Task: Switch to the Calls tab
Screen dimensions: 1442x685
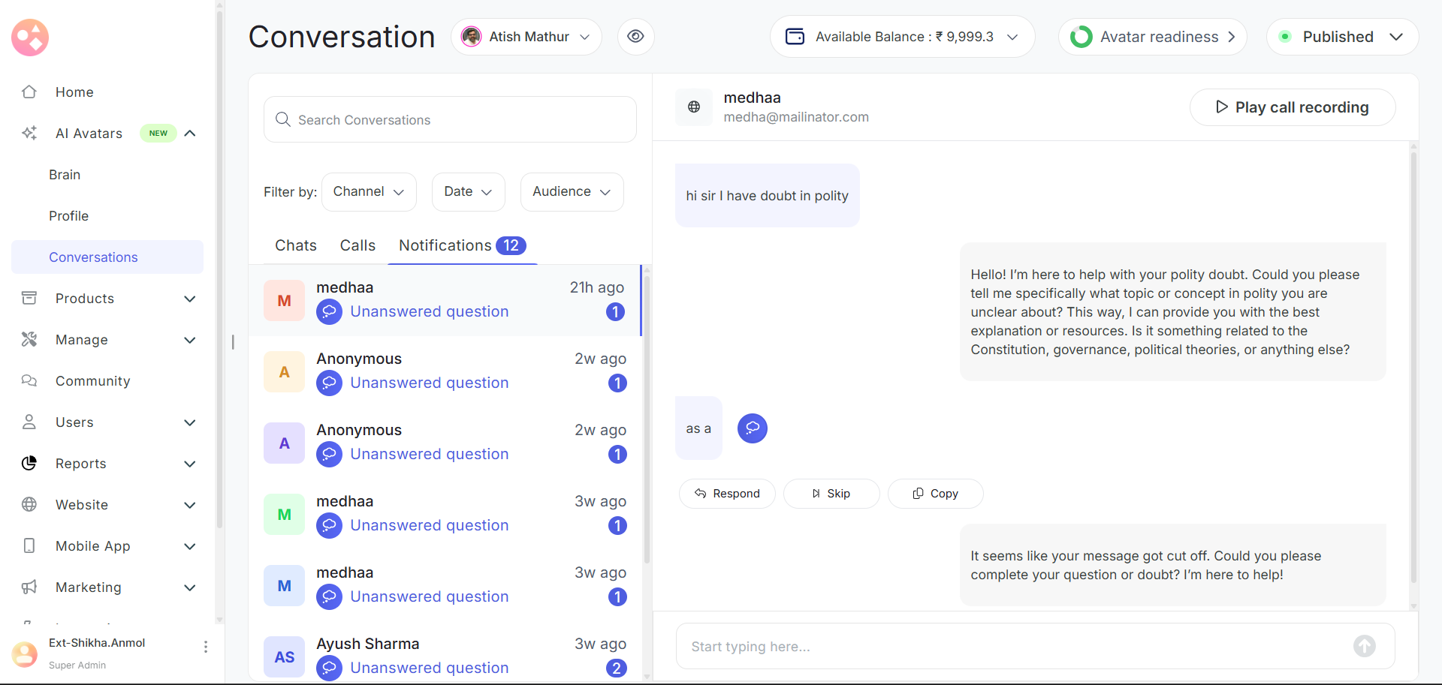Action: (357, 245)
